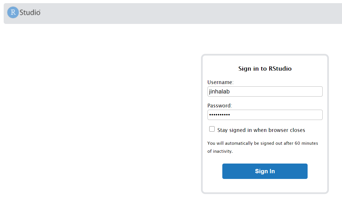
Task: Click the "Password:" field label
Action: click(x=220, y=106)
